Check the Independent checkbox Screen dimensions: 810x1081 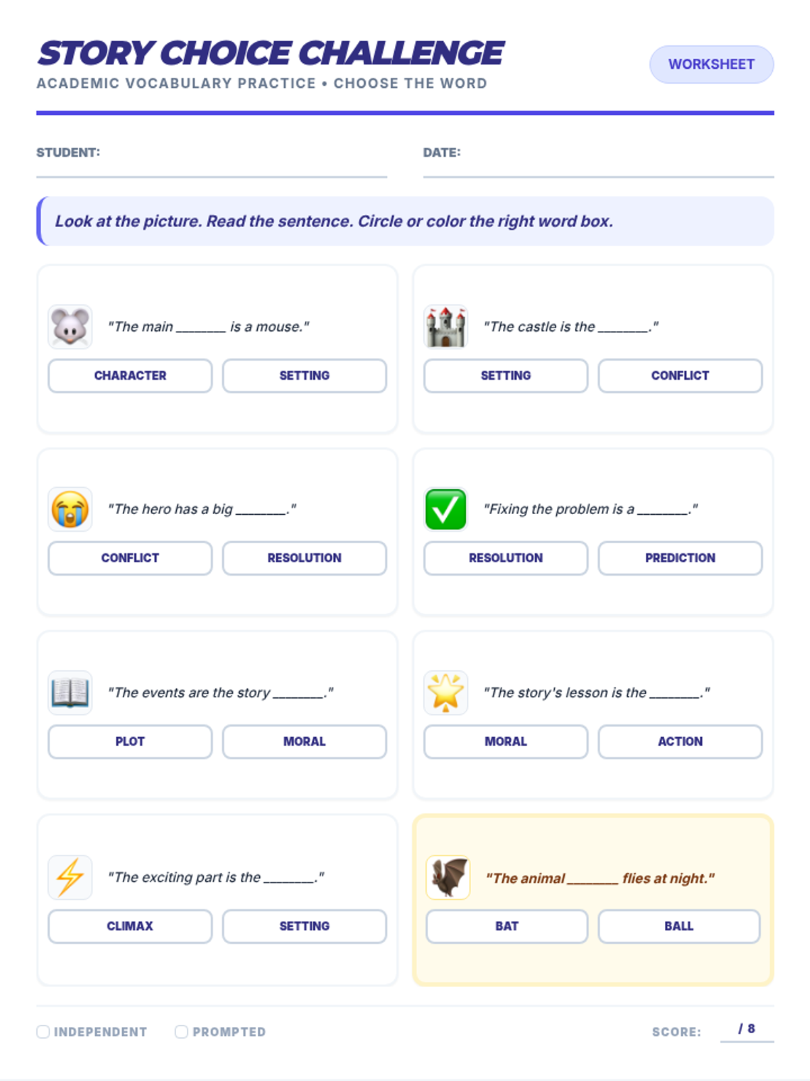(43, 1032)
